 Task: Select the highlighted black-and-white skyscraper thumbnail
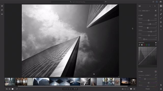(86, 82)
